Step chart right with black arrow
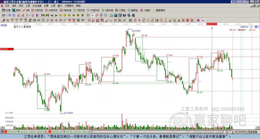Screen dimensions: 260x139 tap(56, 15)
